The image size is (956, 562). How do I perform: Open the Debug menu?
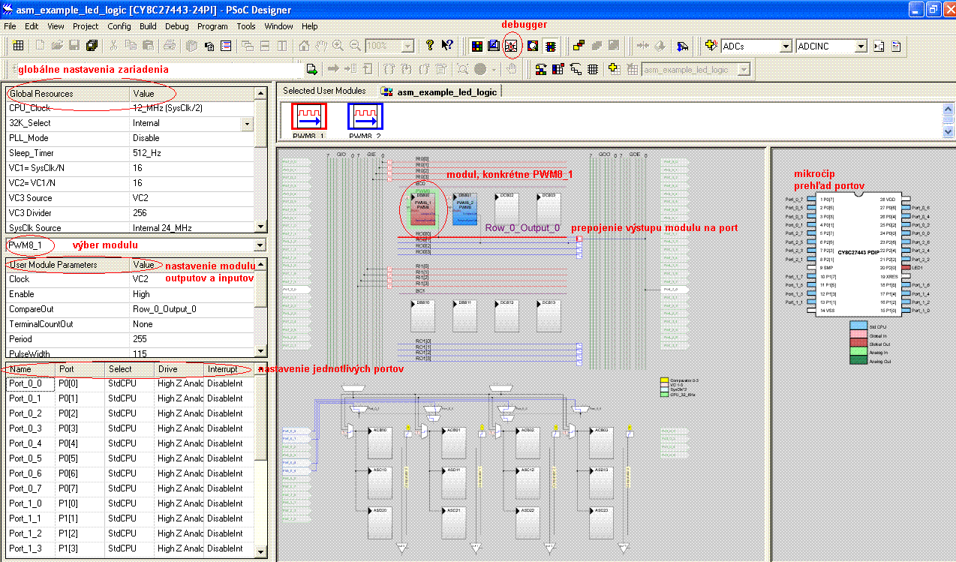pos(177,26)
